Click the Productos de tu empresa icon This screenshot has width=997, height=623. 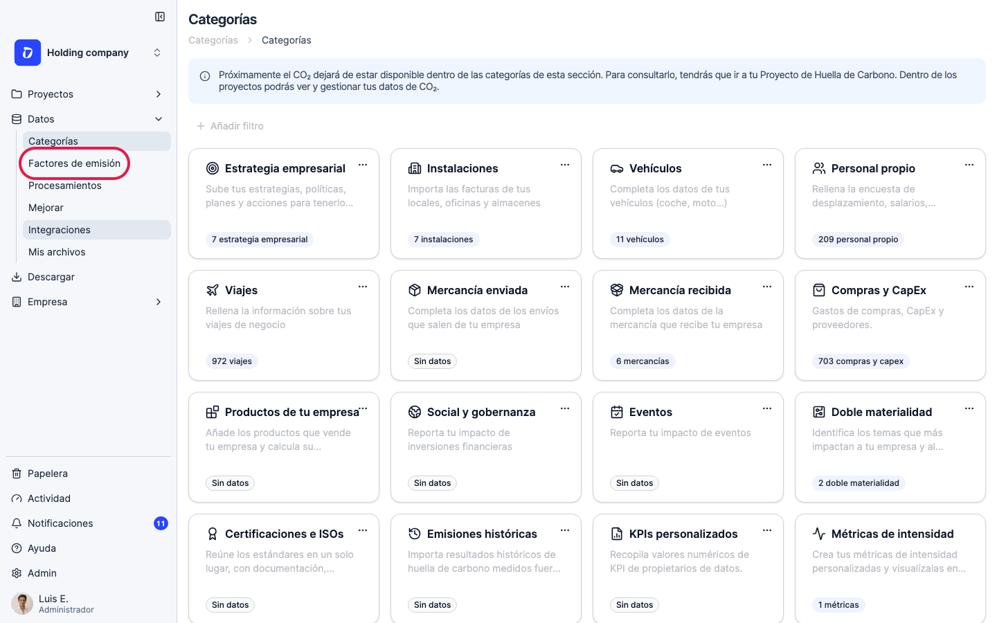point(213,412)
